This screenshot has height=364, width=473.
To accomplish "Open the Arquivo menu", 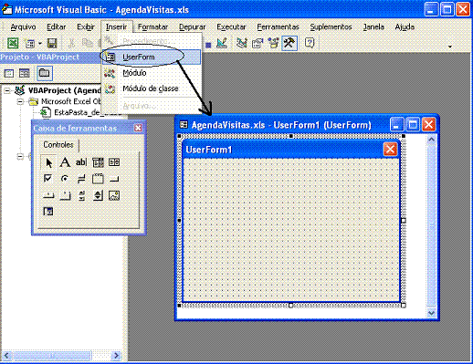I will point(23,27).
